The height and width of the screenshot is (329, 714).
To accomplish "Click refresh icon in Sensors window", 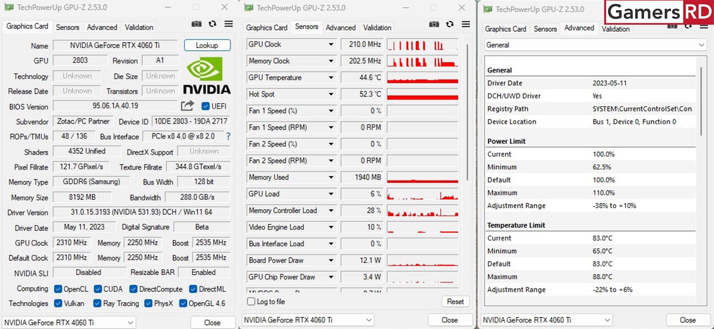I will click(450, 24).
